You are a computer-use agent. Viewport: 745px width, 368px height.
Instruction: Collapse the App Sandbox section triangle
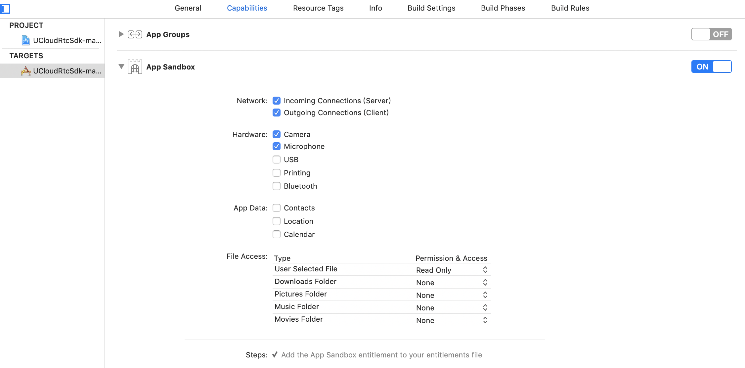[121, 67]
